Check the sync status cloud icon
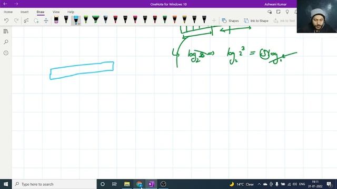 tap(270, 12)
